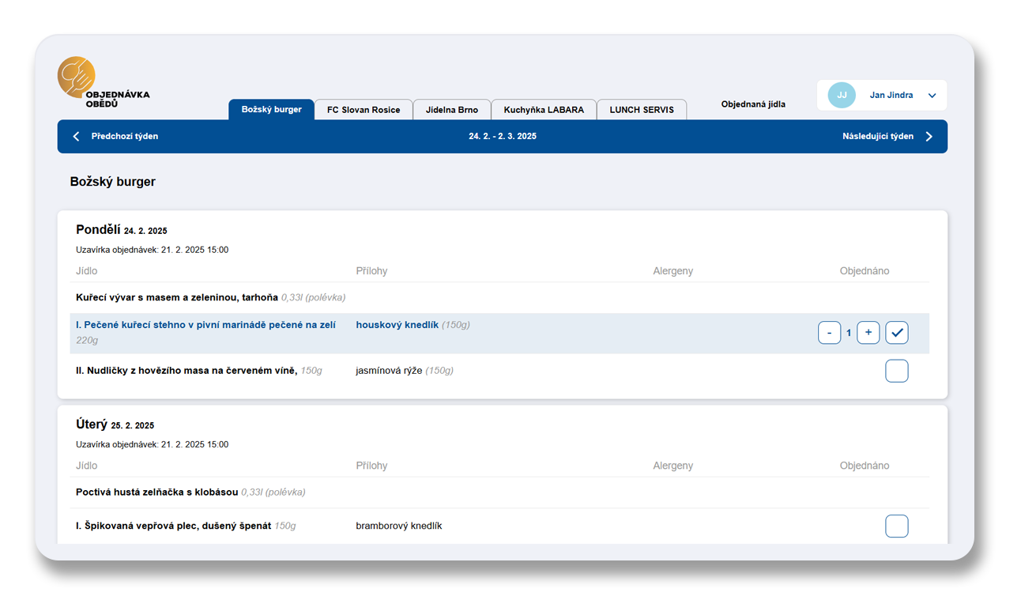Go to the LUNCH SERVIS tab
This screenshot has height=615, width=1021.
642,110
